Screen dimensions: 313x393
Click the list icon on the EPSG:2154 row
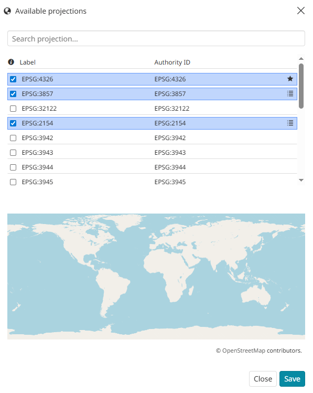coord(290,123)
